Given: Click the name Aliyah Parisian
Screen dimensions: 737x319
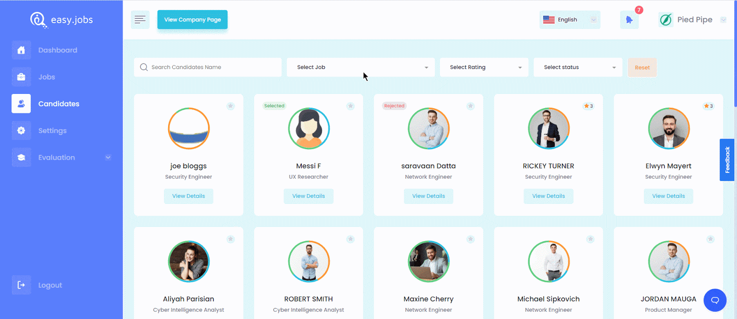Looking at the screenshot, I should (188, 299).
